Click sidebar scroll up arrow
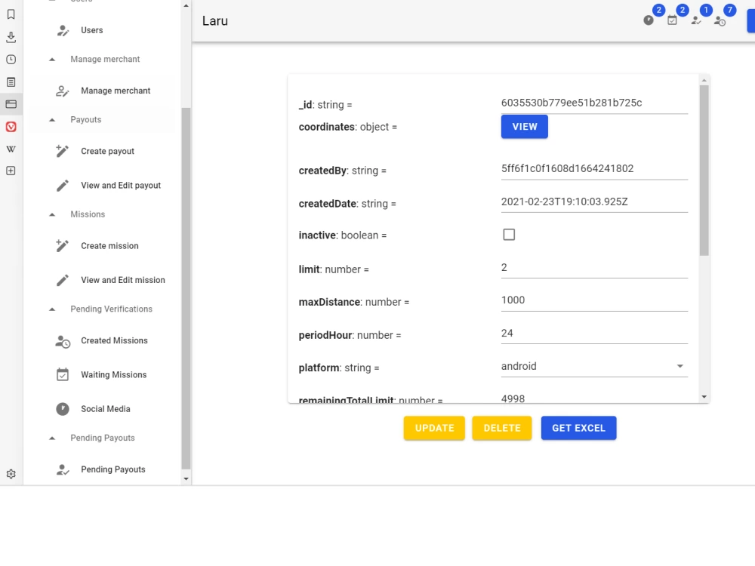This screenshot has width=755, height=566. (x=186, y=6)
